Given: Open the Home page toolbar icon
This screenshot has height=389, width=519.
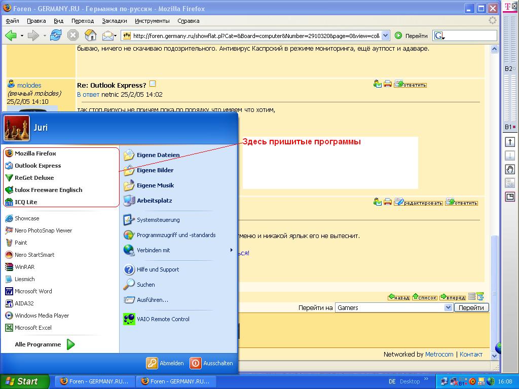Looking at the screenshot, I should (91, 35).
